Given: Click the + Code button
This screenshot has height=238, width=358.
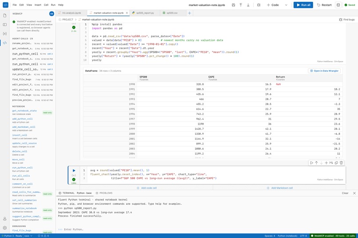Looking at the screenshot, I should pyautogui.click(x=273, y=5).
